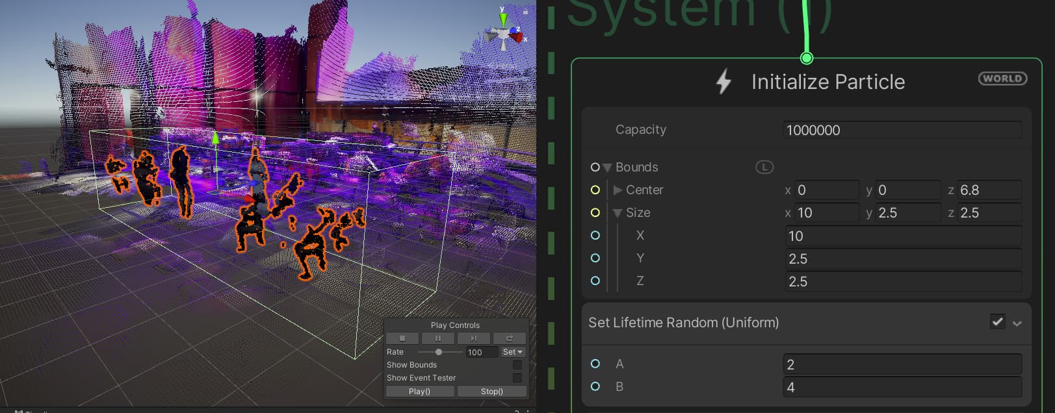Viewport: 1055px width, 413px height.
Task: Pause the VFX with the pause icon
Action: tap(437, 338)
